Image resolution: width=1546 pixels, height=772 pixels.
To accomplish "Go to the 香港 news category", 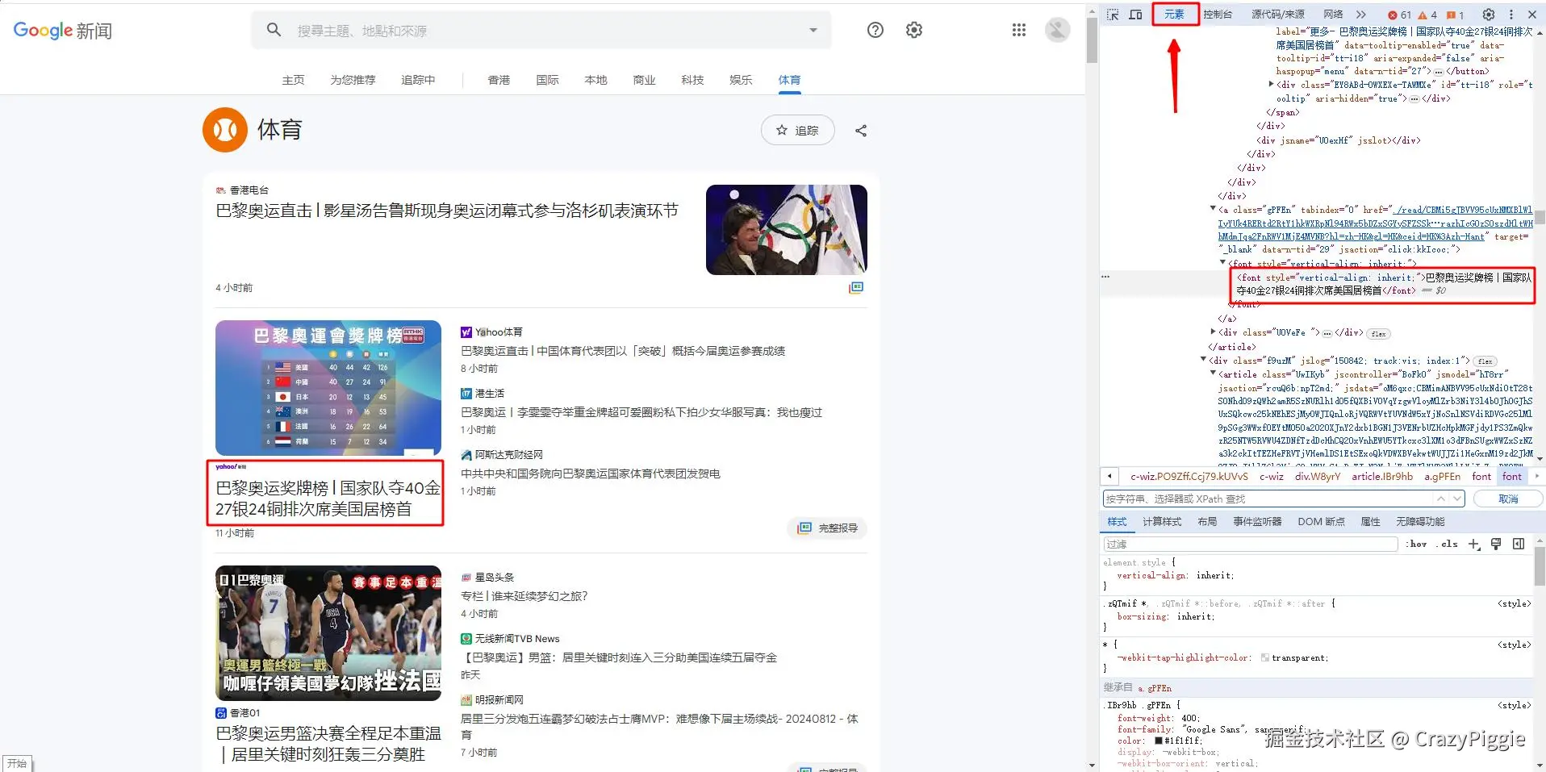I will (x=499, y=80).
